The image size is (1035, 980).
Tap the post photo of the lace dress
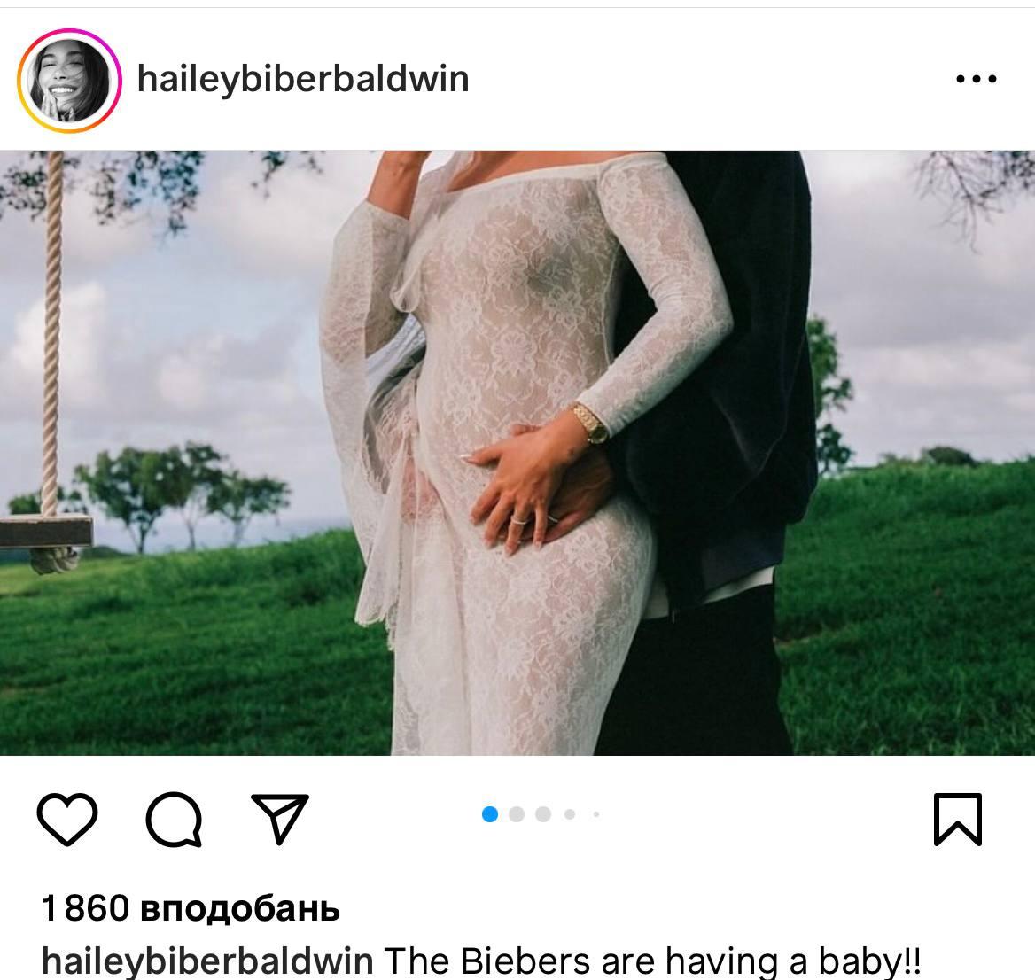(x=517, y=453)
